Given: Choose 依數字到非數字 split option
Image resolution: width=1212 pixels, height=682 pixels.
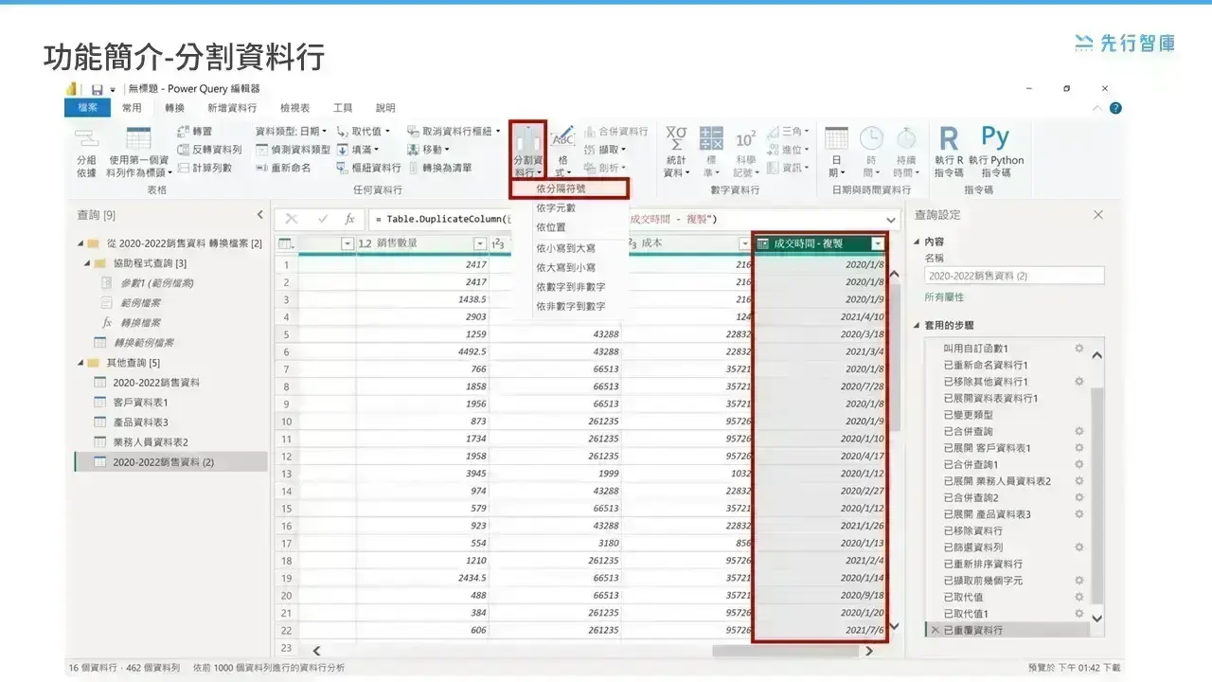Looking at the screenshot, I should (569, 286).
